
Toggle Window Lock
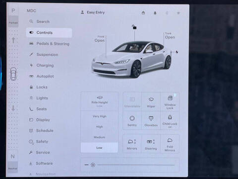(170, 102)
